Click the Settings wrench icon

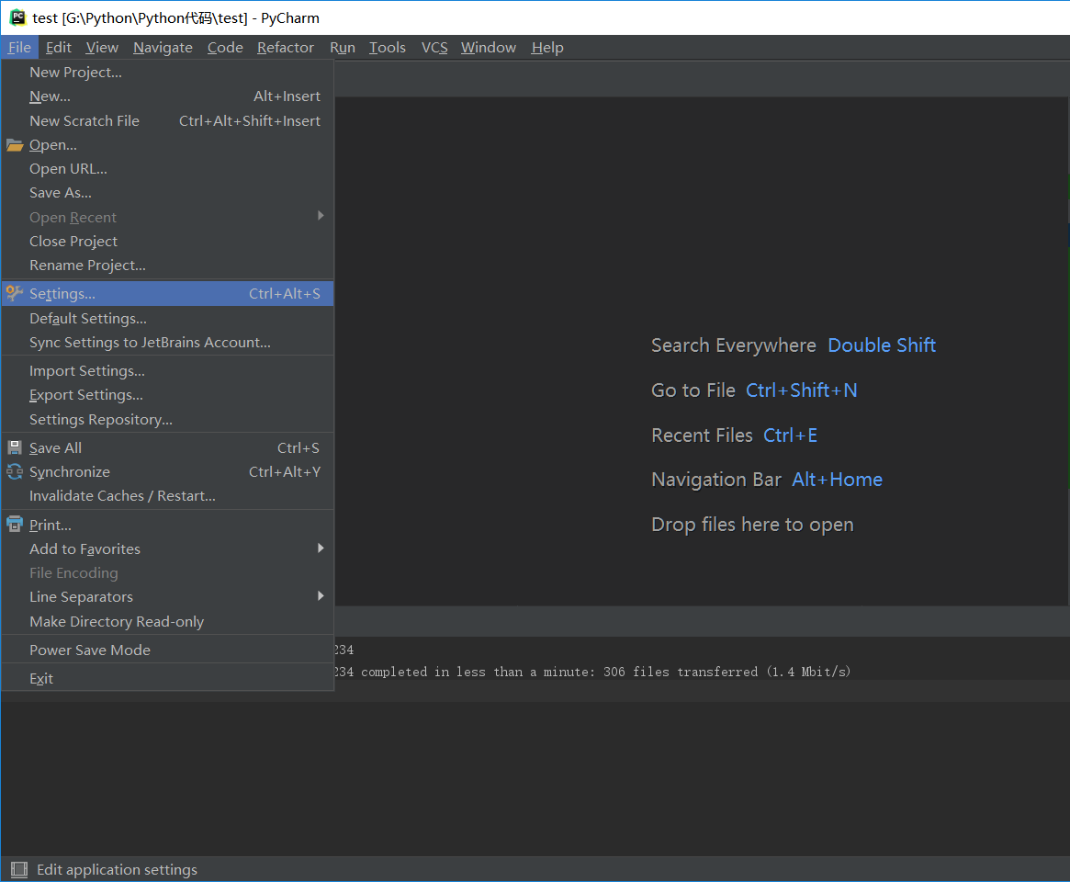[15, 294]
